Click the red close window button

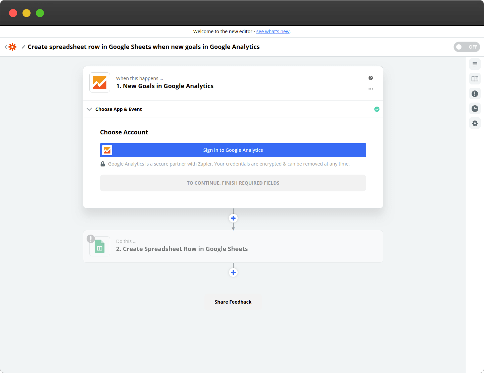(x=13, y=13)
